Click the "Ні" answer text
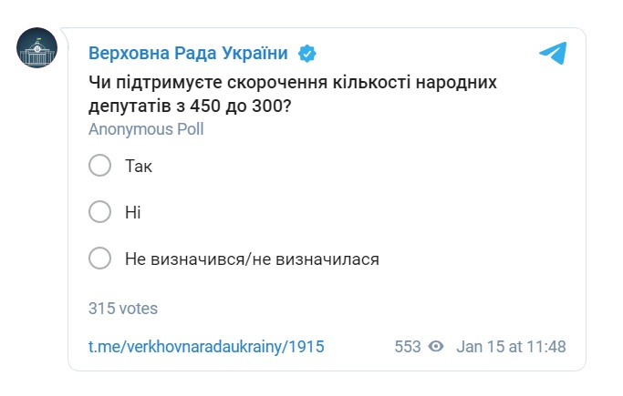 (x=133, y=212)
